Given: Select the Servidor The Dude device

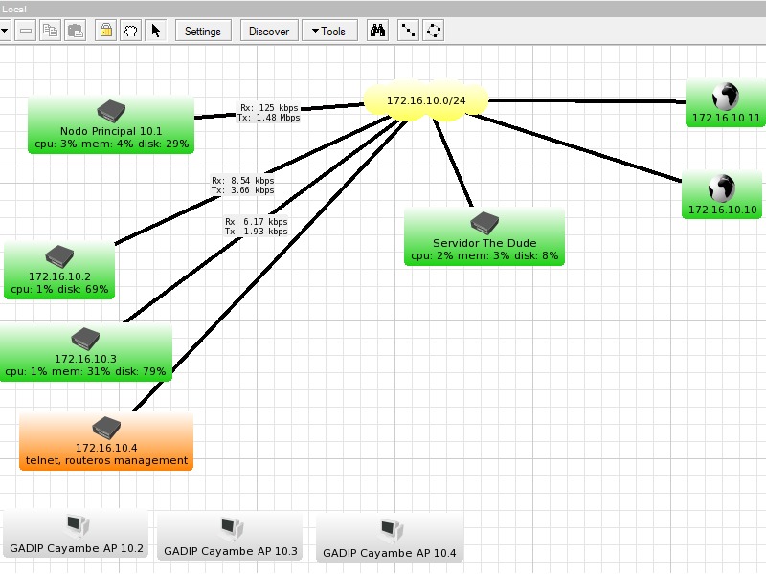Looking at the screenshot, I should click(484, 237).
